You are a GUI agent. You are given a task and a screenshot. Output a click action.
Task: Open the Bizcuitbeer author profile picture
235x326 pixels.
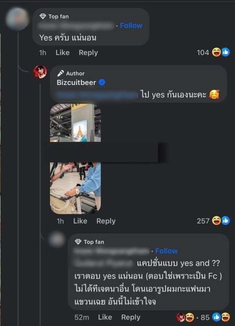40,72
